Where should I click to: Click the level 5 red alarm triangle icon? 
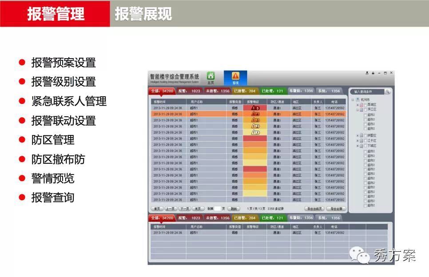pyautogui.click(x=255, y=108)
